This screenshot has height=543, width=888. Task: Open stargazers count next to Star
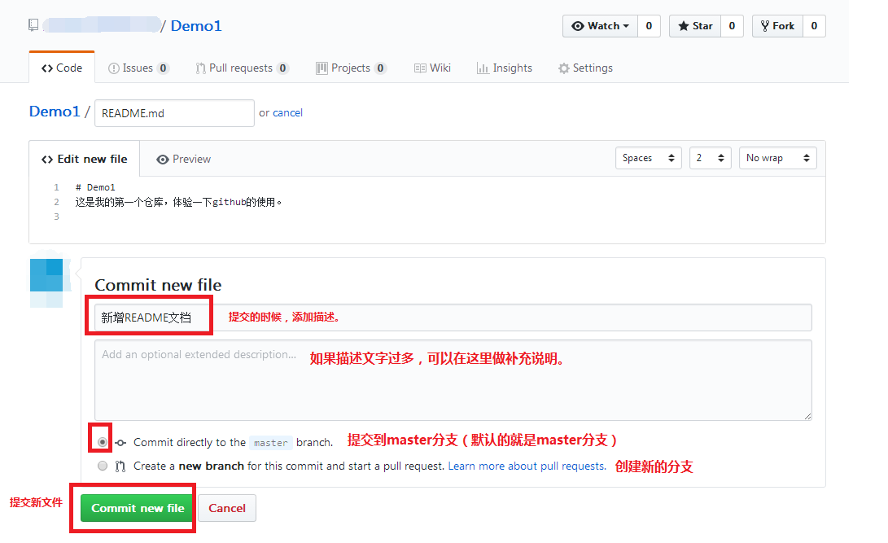pyautogui.click(x=732, y=26)
